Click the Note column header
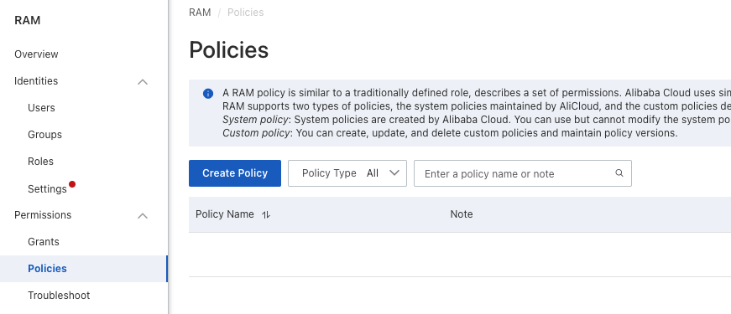 462,214
